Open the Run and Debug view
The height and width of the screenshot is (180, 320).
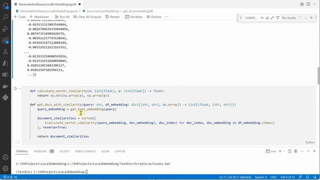[x=5, y=28]
